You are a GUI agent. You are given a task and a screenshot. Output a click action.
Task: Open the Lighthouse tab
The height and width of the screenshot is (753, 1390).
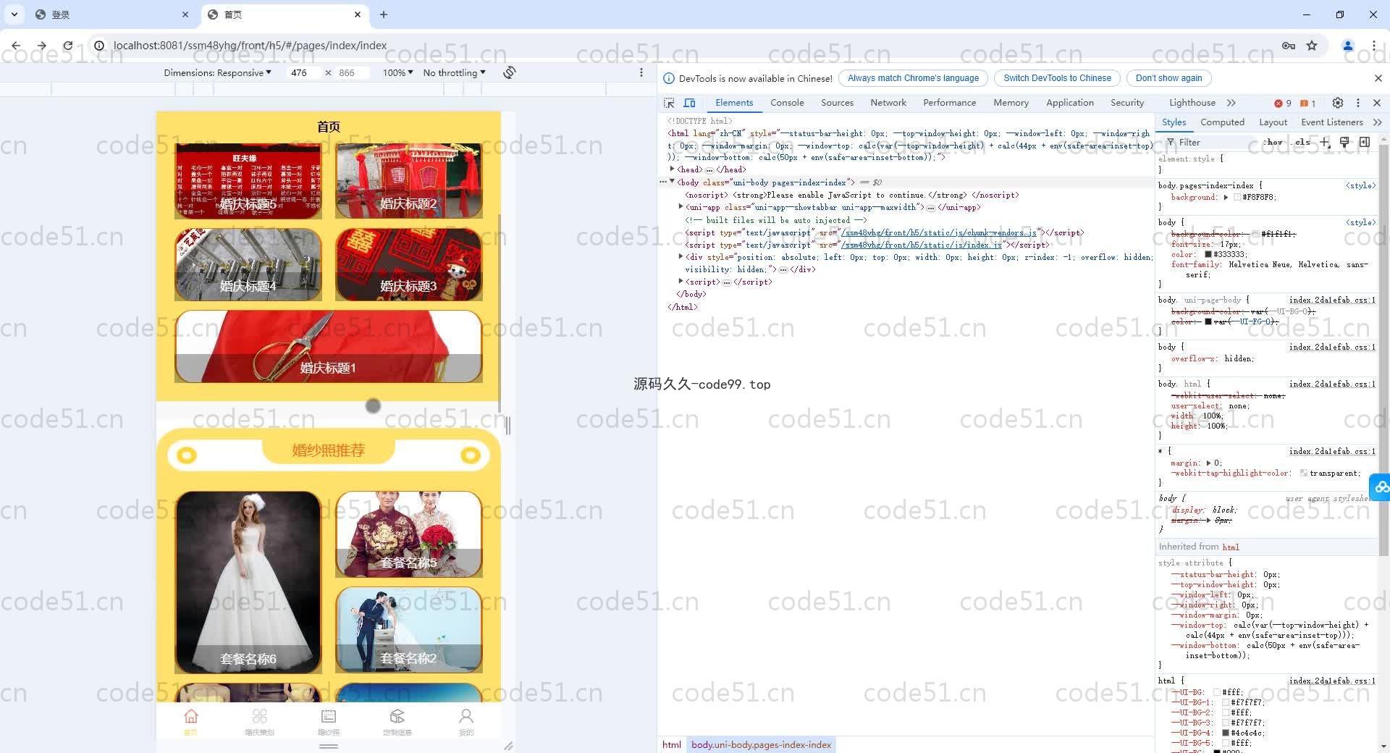click(1192, 103)
